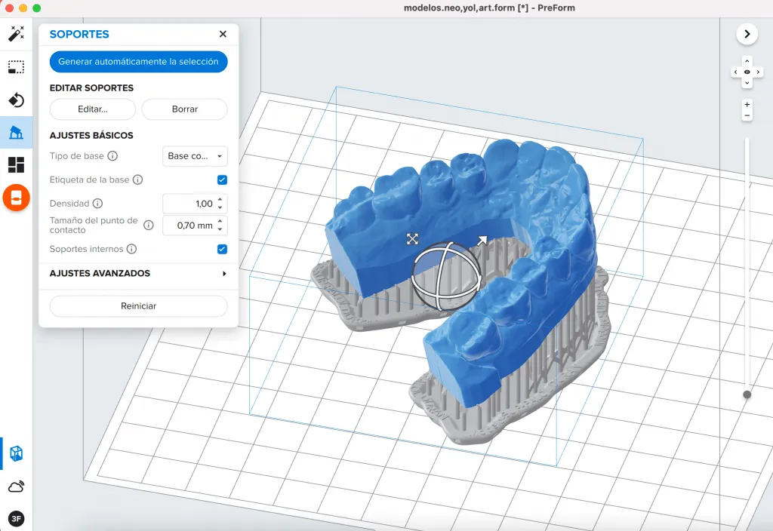
Task: Click the layer slider handle
Action: (x=747, y=394)
